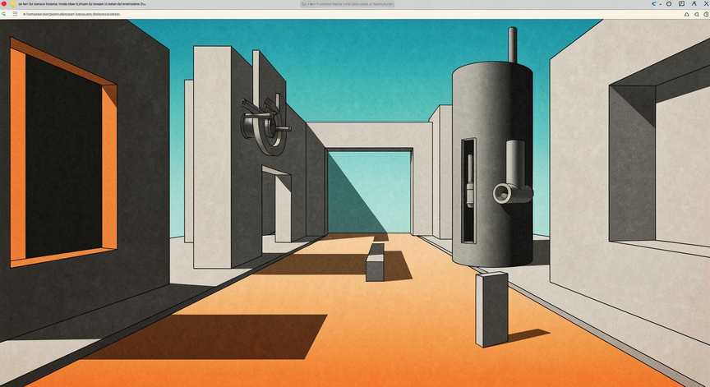
Task: Click the square panel icon in the title bar
Action: [x=681, y=3]
